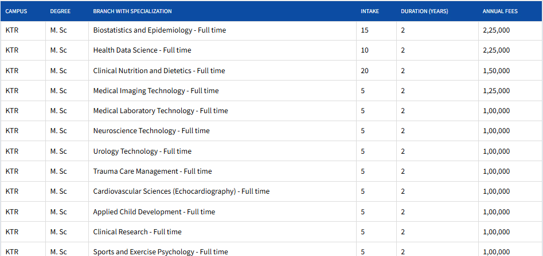
Task: Select the Applied Child Development program cell
Action: pyautogui.click(x=154, y=212)
